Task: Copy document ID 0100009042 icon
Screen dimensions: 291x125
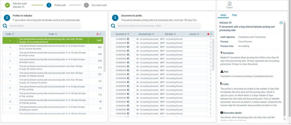Action: pos(128,66)
